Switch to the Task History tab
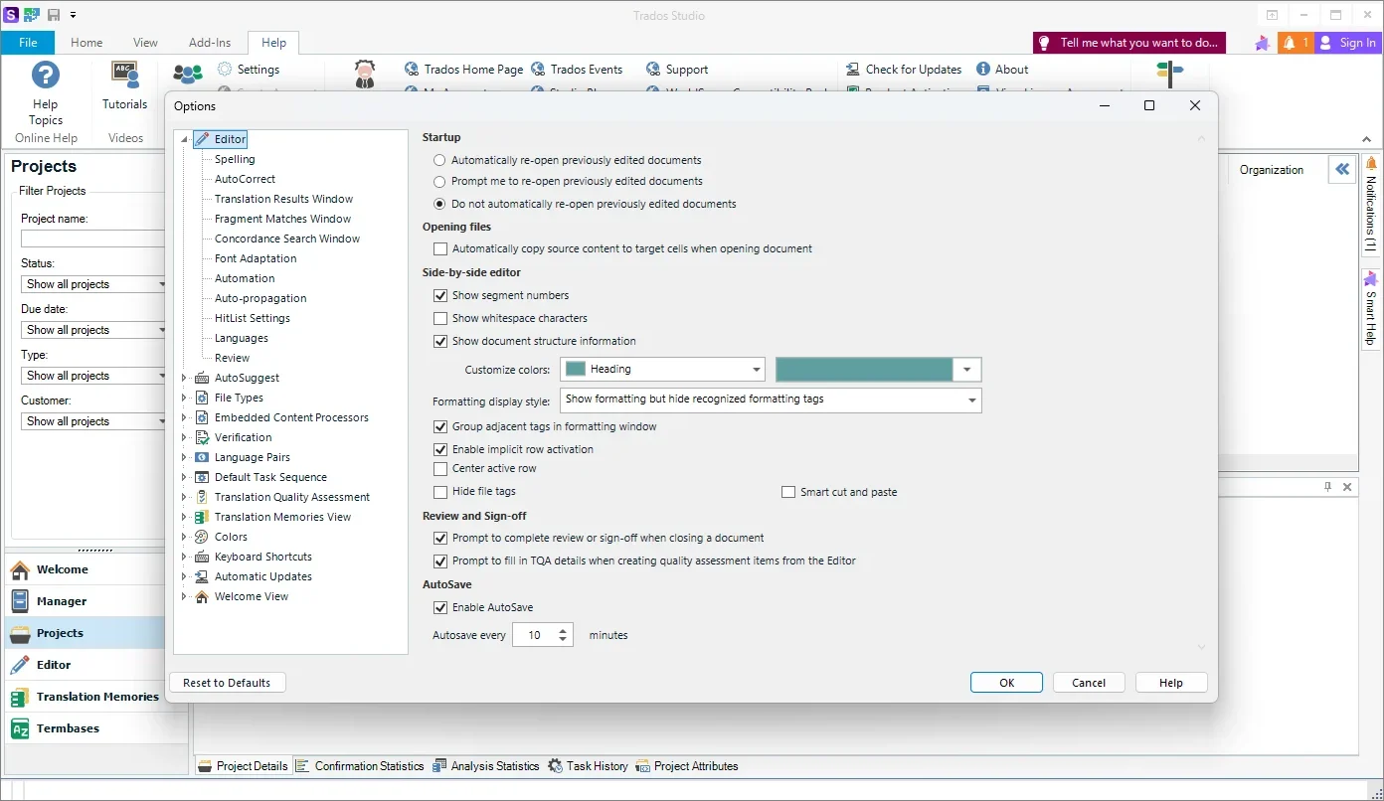 [x=588, y=766]
